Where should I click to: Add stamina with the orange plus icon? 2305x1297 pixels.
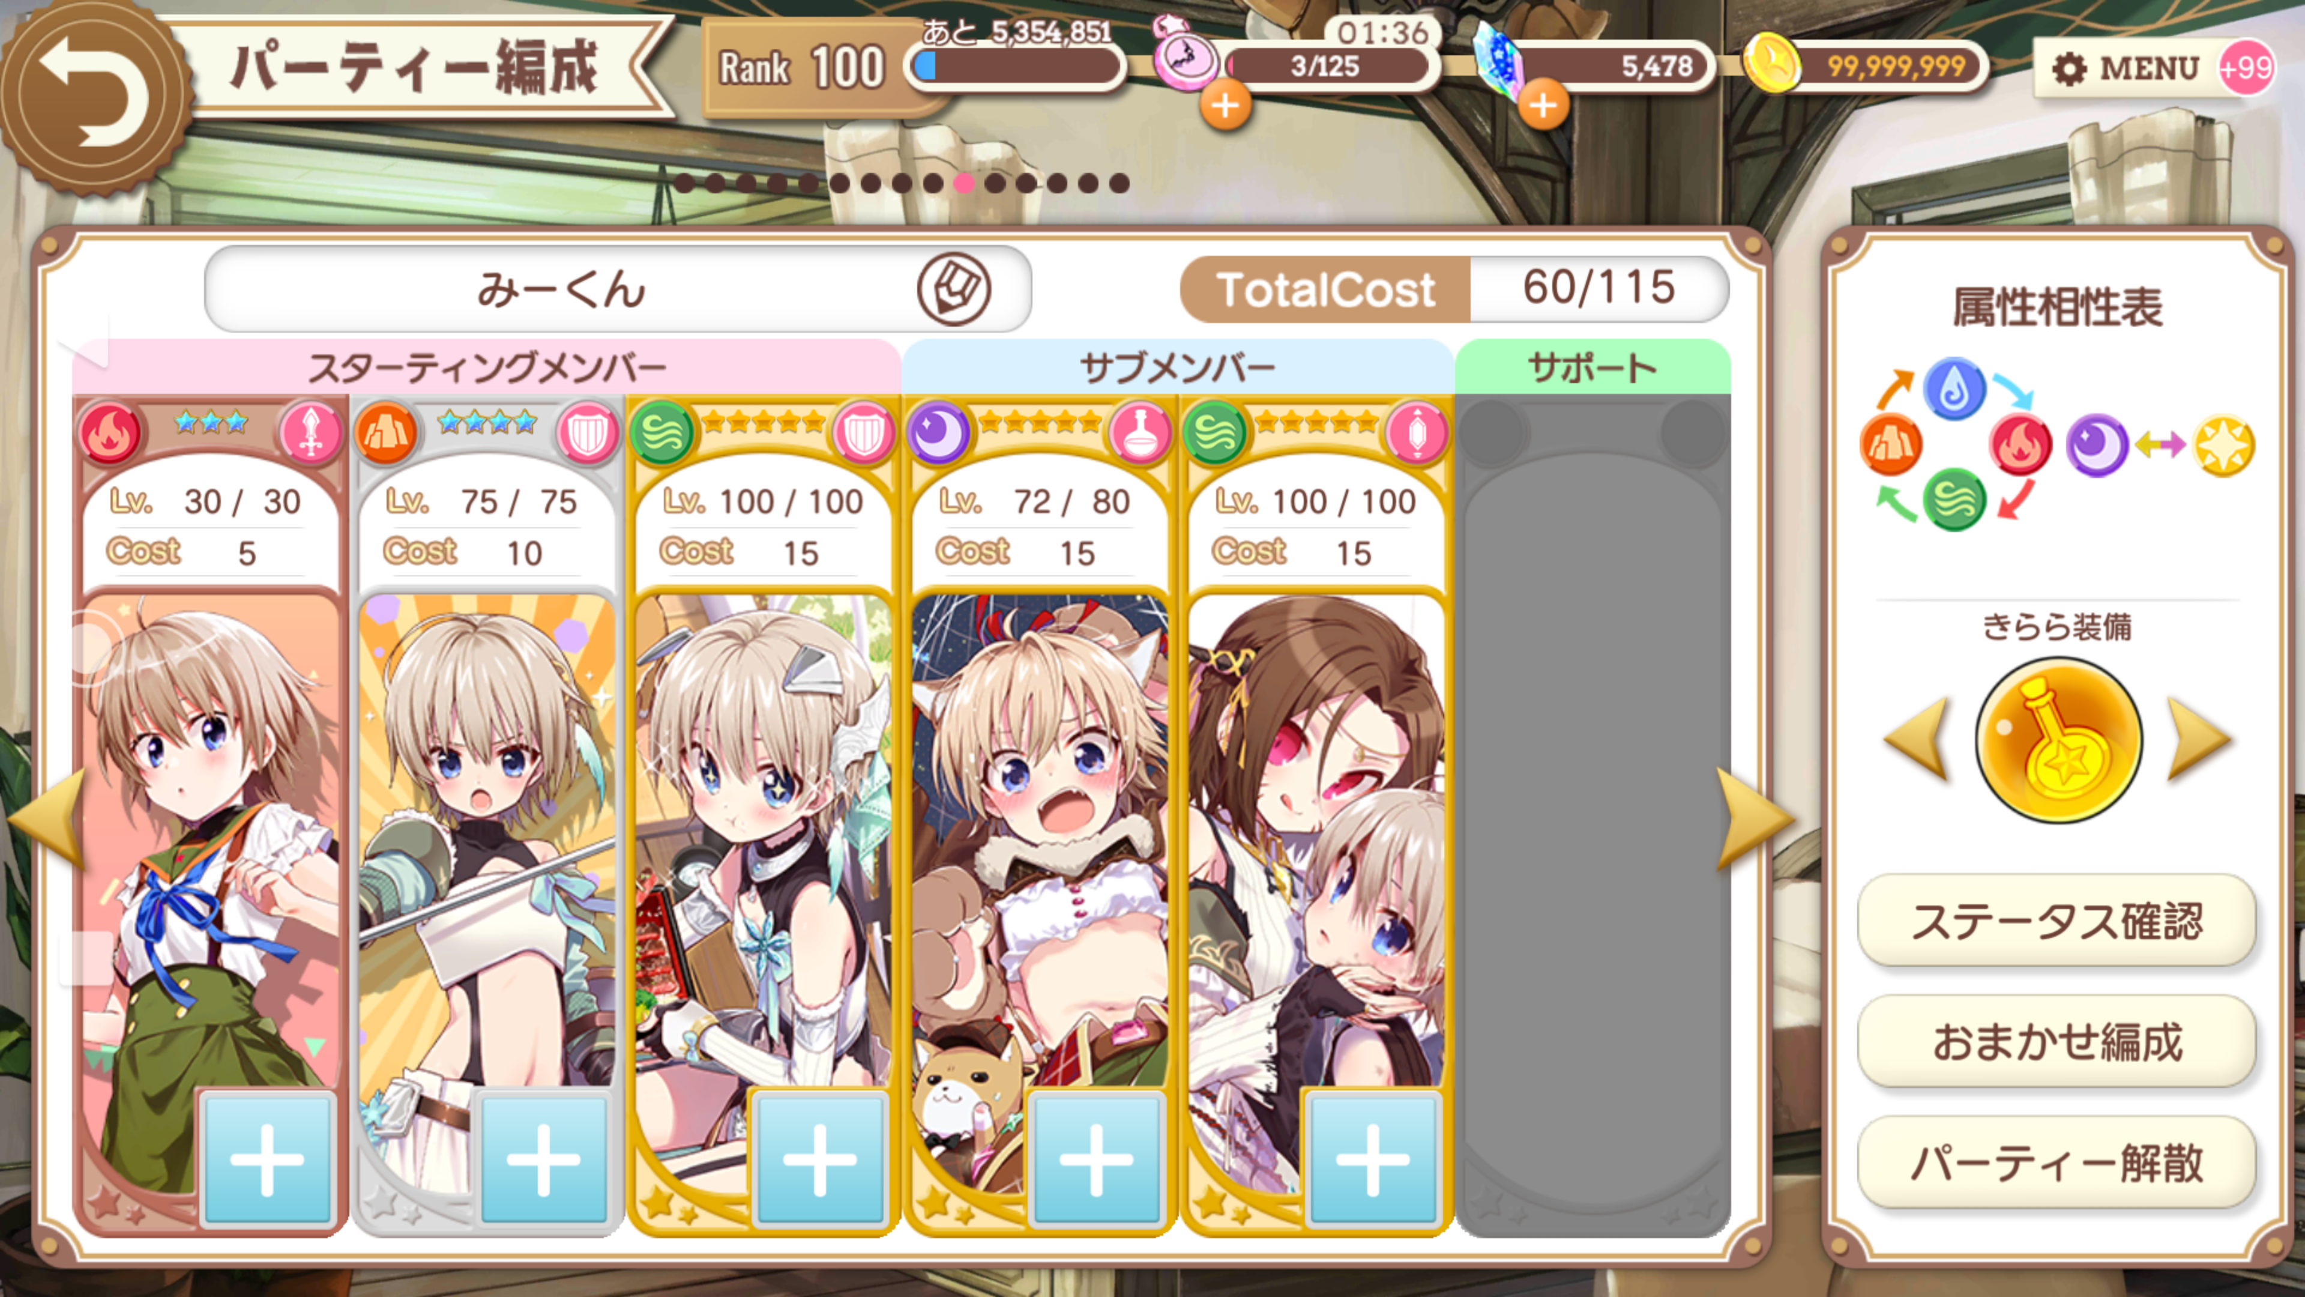point(1225,106)
